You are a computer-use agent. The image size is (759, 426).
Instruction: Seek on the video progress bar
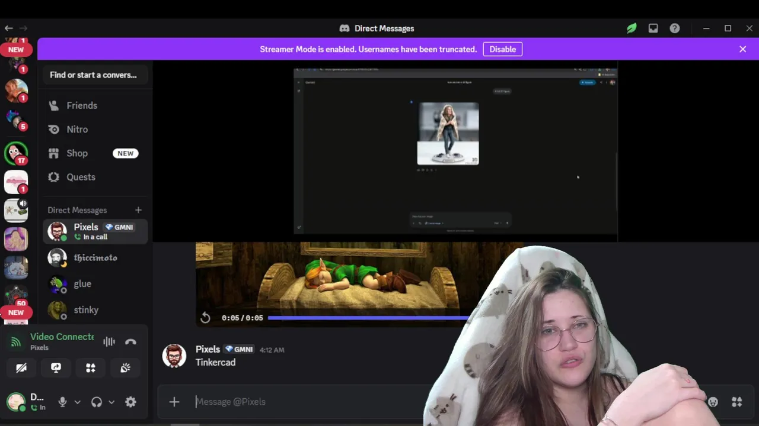pos(368,318)
